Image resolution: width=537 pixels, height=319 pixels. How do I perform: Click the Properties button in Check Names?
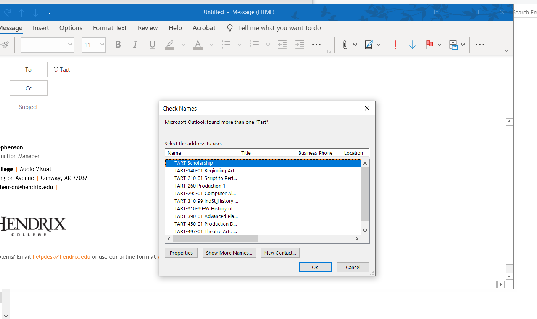click(x=181, y=253)
